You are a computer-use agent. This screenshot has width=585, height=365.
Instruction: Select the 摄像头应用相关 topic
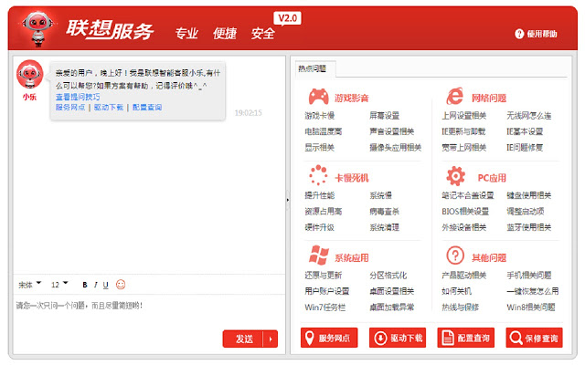[x=396, y=148]
